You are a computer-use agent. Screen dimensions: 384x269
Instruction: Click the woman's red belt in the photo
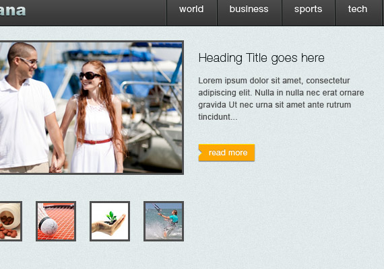coord(95,141)
